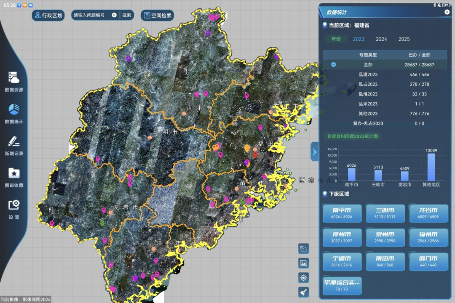
Task: Select the 乱占2023 topic row
Action: 368,84
